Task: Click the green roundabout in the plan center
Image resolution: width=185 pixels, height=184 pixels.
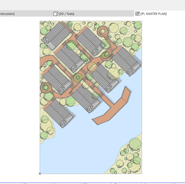Action: tap(78, 78)
